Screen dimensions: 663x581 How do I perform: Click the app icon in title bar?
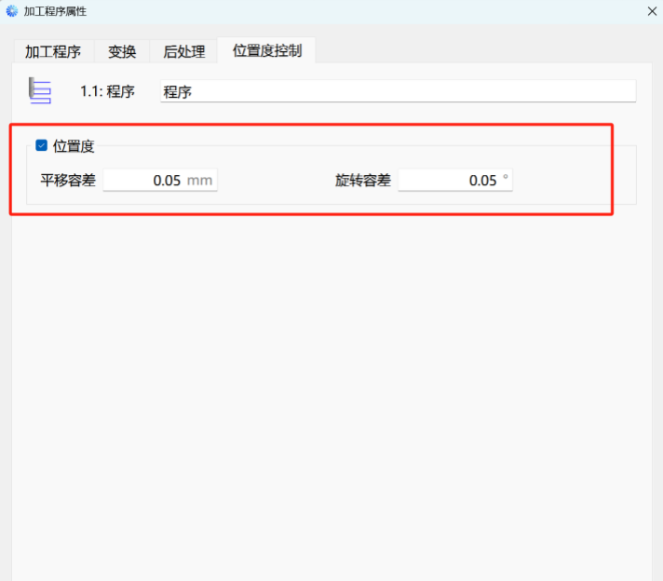click(12, 11)
